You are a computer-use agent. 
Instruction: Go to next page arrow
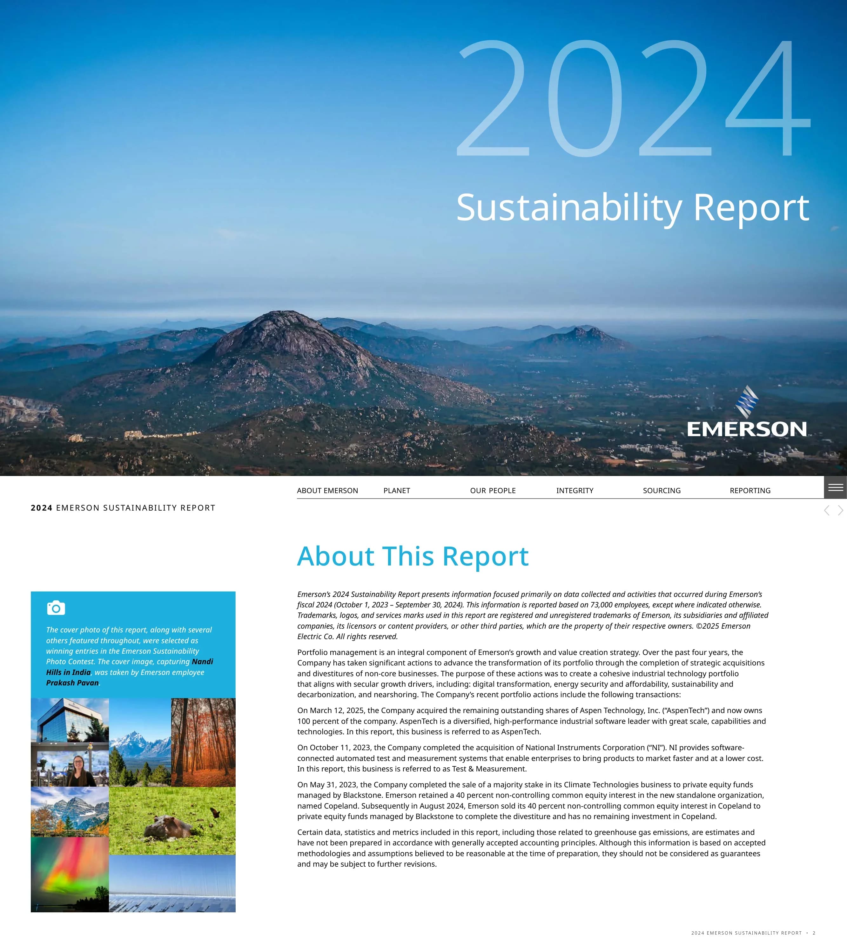tap(840, 510)
